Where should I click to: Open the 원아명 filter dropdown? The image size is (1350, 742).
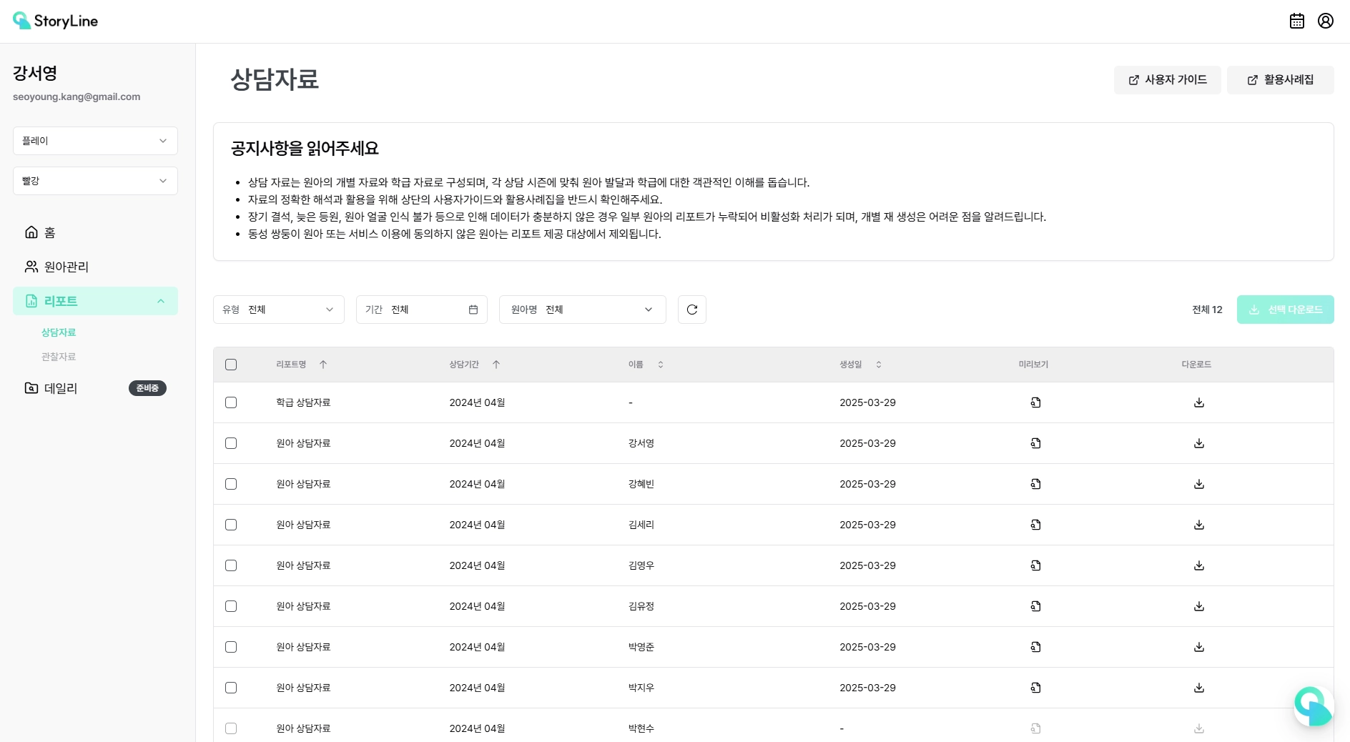click(583, 310)
